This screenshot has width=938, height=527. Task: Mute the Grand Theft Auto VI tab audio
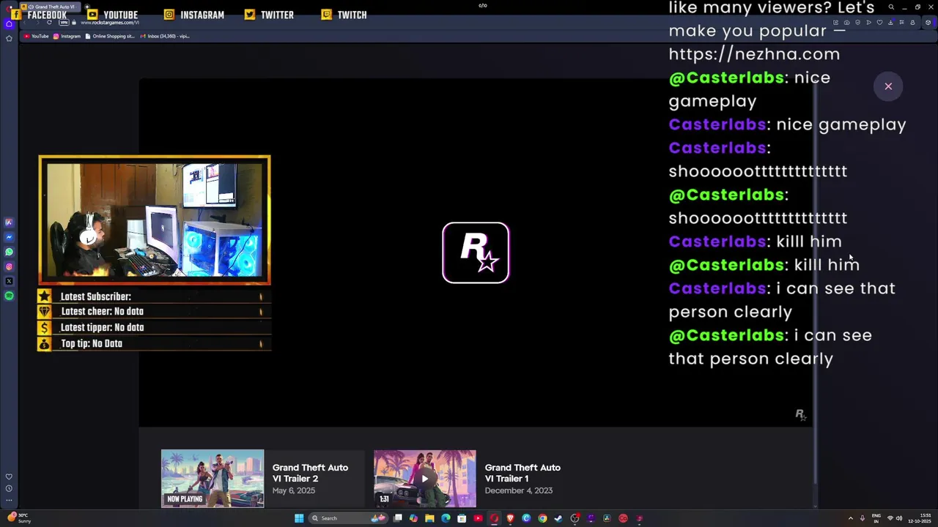[31, 7]
